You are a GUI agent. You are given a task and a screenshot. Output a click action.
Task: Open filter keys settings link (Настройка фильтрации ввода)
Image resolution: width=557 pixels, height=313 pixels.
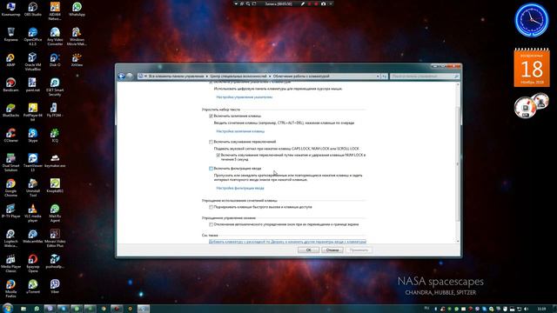pos(240,188)
